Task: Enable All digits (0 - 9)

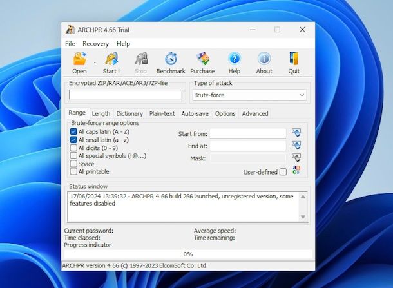Action: click(73, 148)
